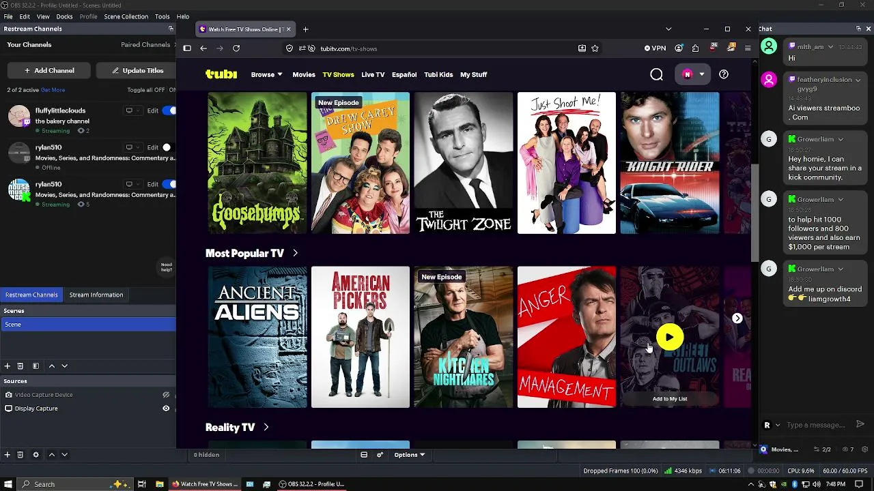Open Windows Start menu
This screenshot has width=874, height=491.
(8, 484)
